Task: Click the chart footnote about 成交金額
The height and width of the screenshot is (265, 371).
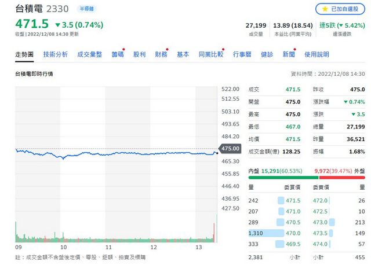Action: 81,257
